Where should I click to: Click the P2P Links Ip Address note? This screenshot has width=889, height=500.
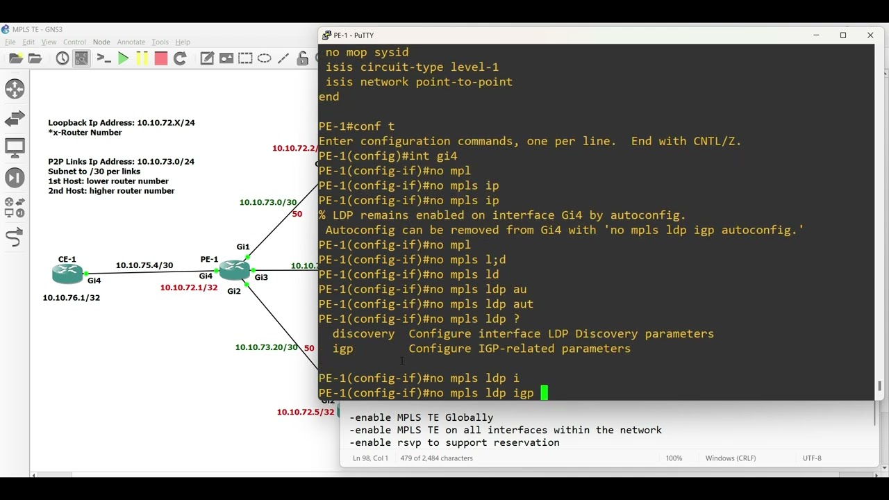tap(121, 176)
